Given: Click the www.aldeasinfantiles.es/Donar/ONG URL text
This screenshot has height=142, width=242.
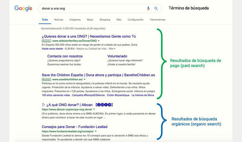Looking at the screenshot, I should coord(75,41).
